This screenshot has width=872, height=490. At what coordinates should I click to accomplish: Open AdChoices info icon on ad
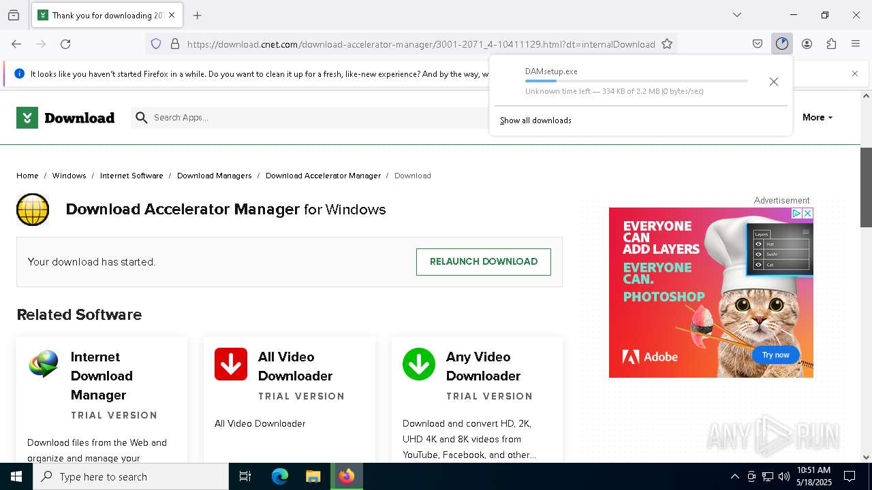click(x=796, y=213)
